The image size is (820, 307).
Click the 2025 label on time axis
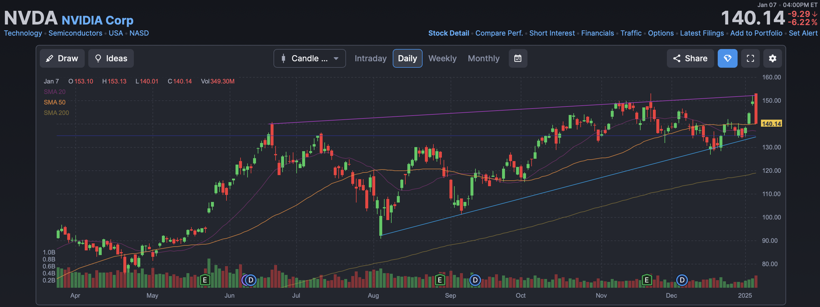tap(745, 296)
